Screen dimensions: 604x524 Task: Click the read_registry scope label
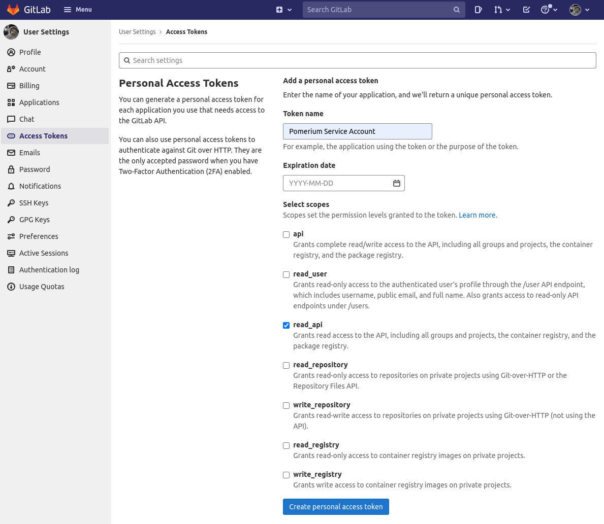pyautogui.click(x=316, y=445)
